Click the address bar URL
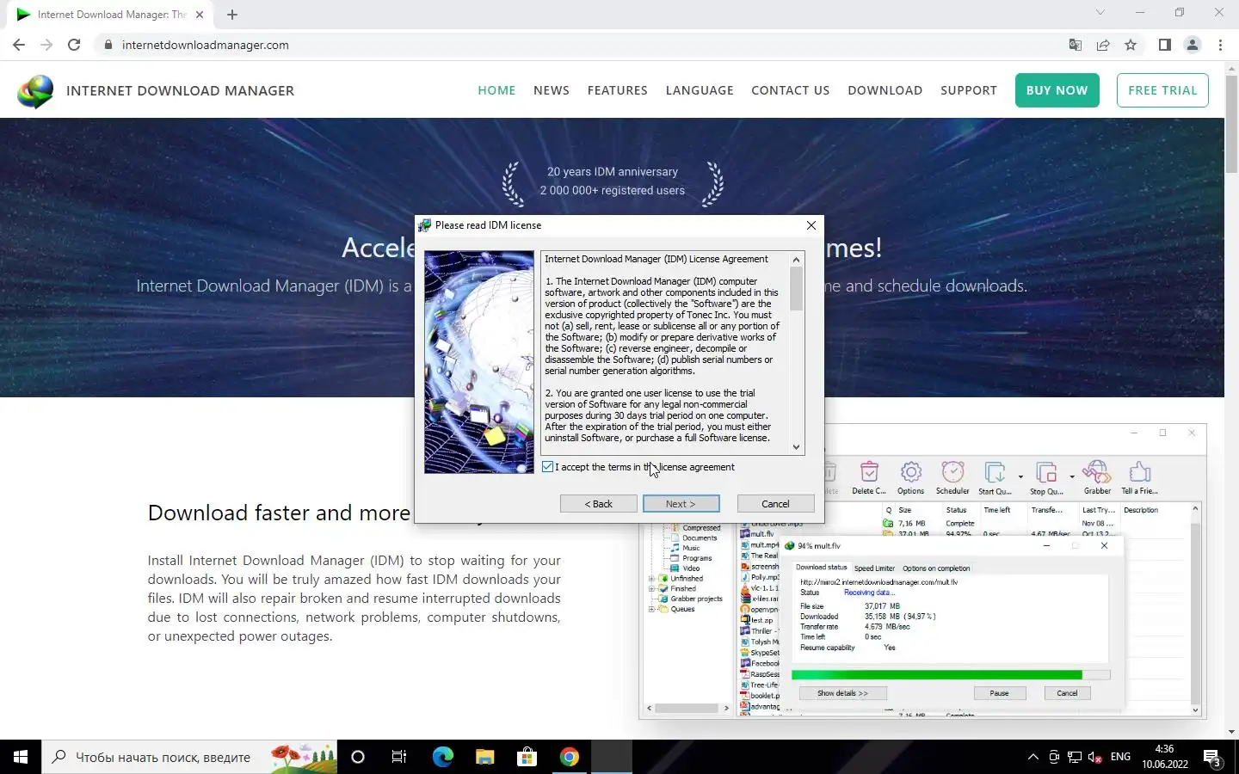Viewport: 1239px width, 774px height. (205, 45)
